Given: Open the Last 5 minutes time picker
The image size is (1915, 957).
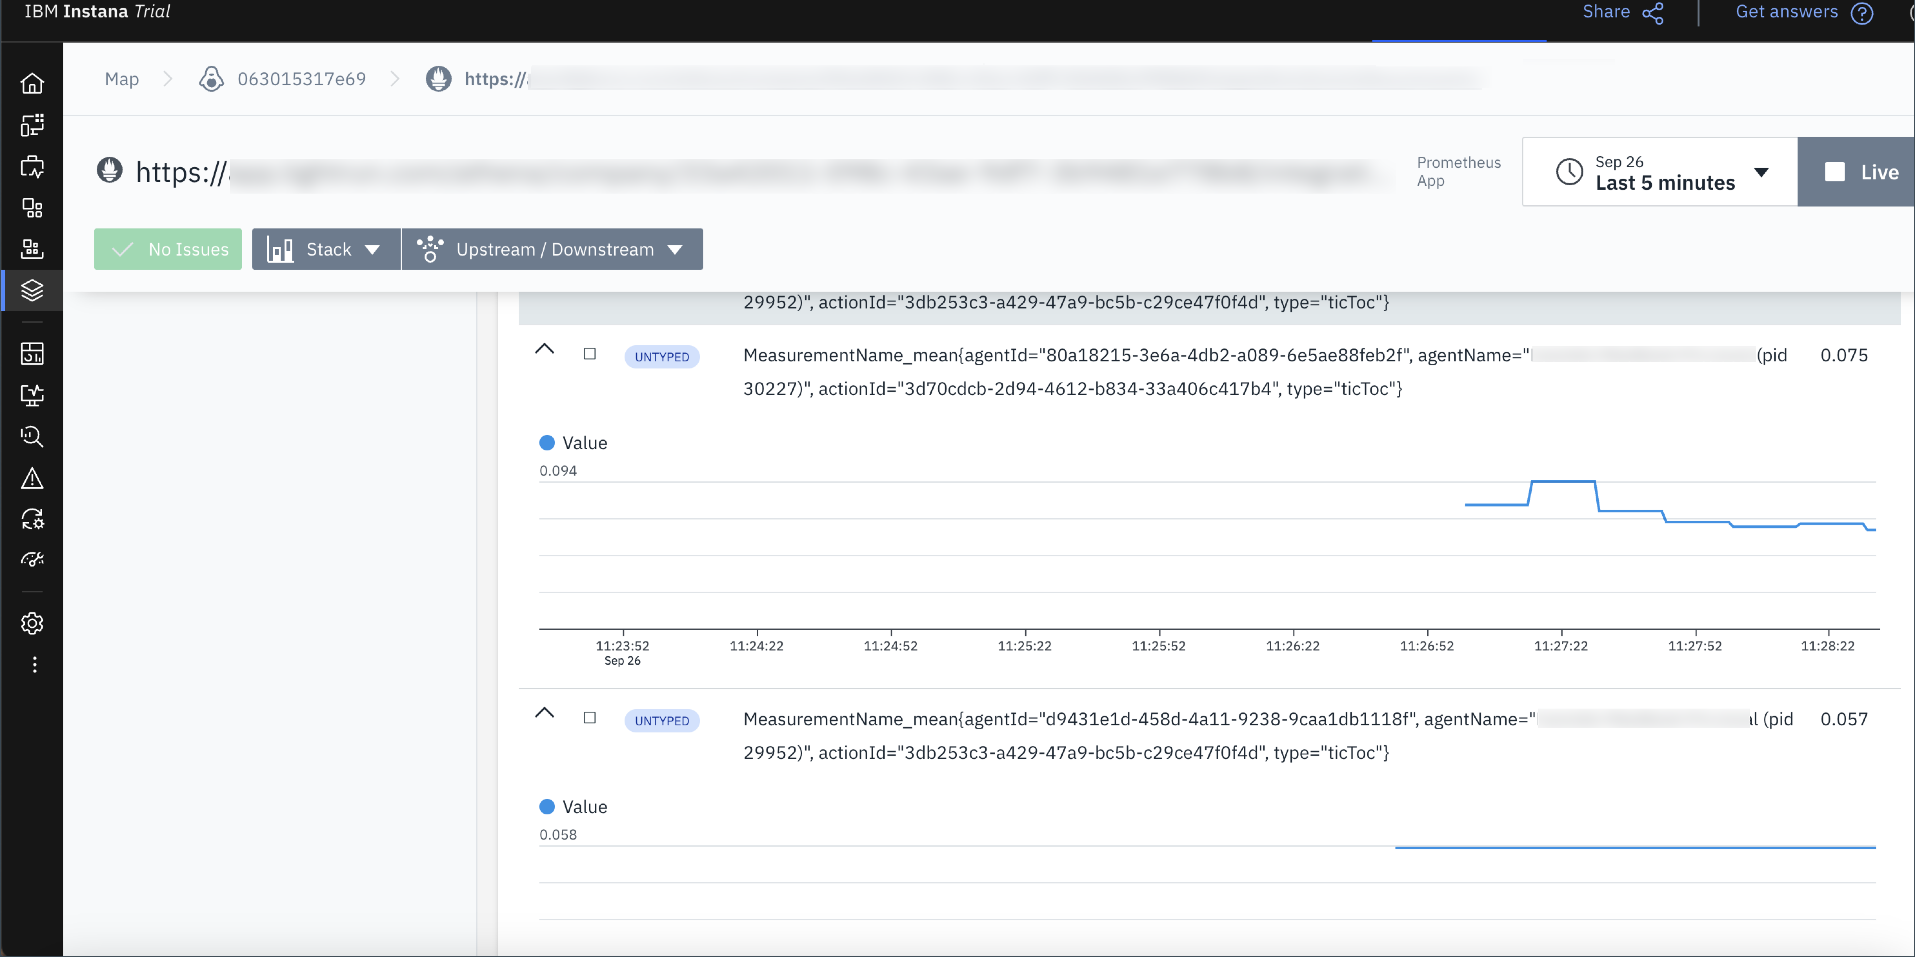Looking at the screenshot, I should click(x=1659, y=172).
